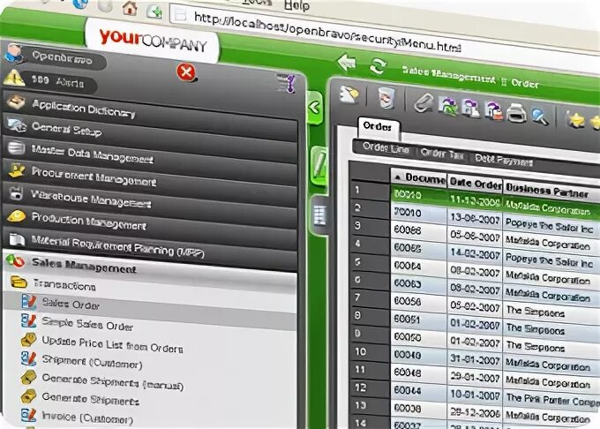
Task: Select order row 70010
Action: [408, 213]
